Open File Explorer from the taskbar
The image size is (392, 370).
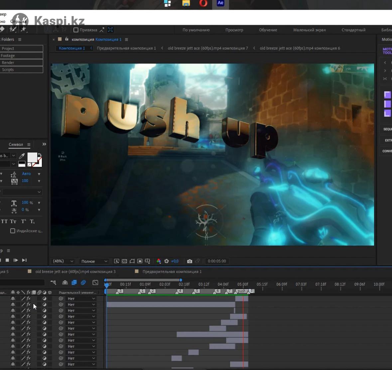point(186,3)
